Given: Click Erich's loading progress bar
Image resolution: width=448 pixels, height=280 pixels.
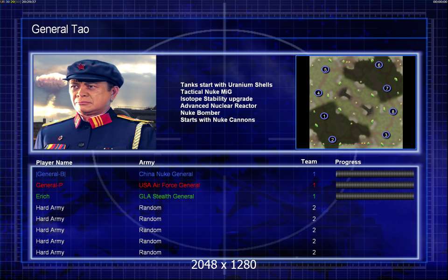Looking at the screenshot, I should tap(375, 196).
